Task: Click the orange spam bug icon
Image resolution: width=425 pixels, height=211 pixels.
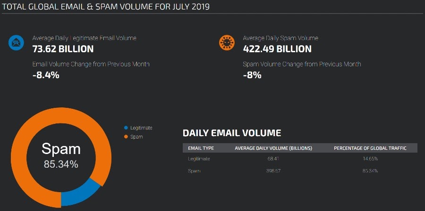Action: pyautogui.click(x=227, y=43)
